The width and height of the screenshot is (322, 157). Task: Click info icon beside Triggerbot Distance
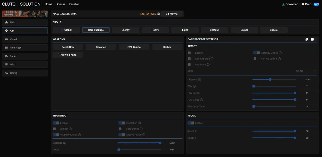65,143
